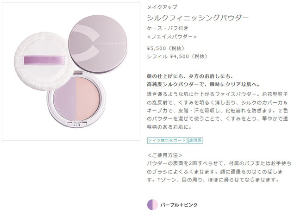
Task: Open the メイク崩れをガード tag
Action: 167,140
